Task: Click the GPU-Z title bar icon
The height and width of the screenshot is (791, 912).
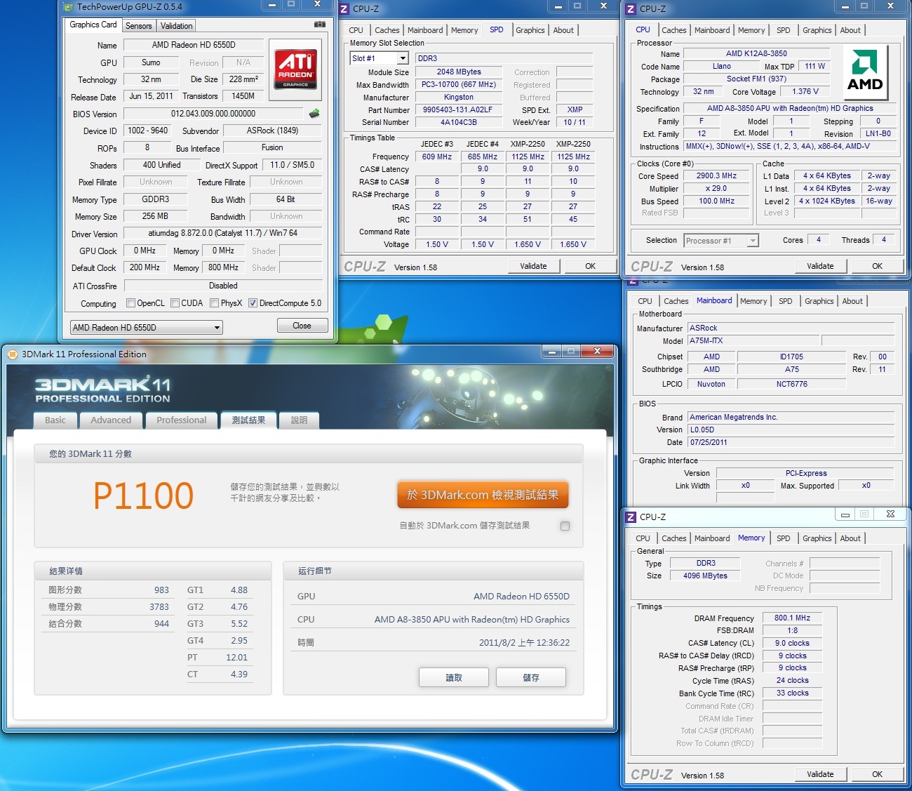Action: 69,7
